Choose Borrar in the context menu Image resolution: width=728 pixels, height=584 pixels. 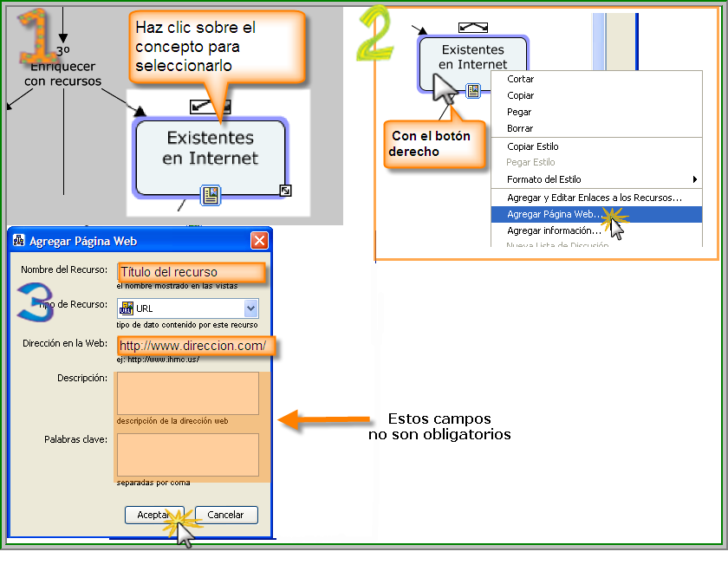520,128
